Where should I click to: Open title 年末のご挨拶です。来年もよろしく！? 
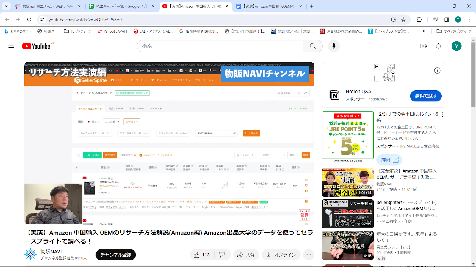pyautogui.click(x=407, y=237)
